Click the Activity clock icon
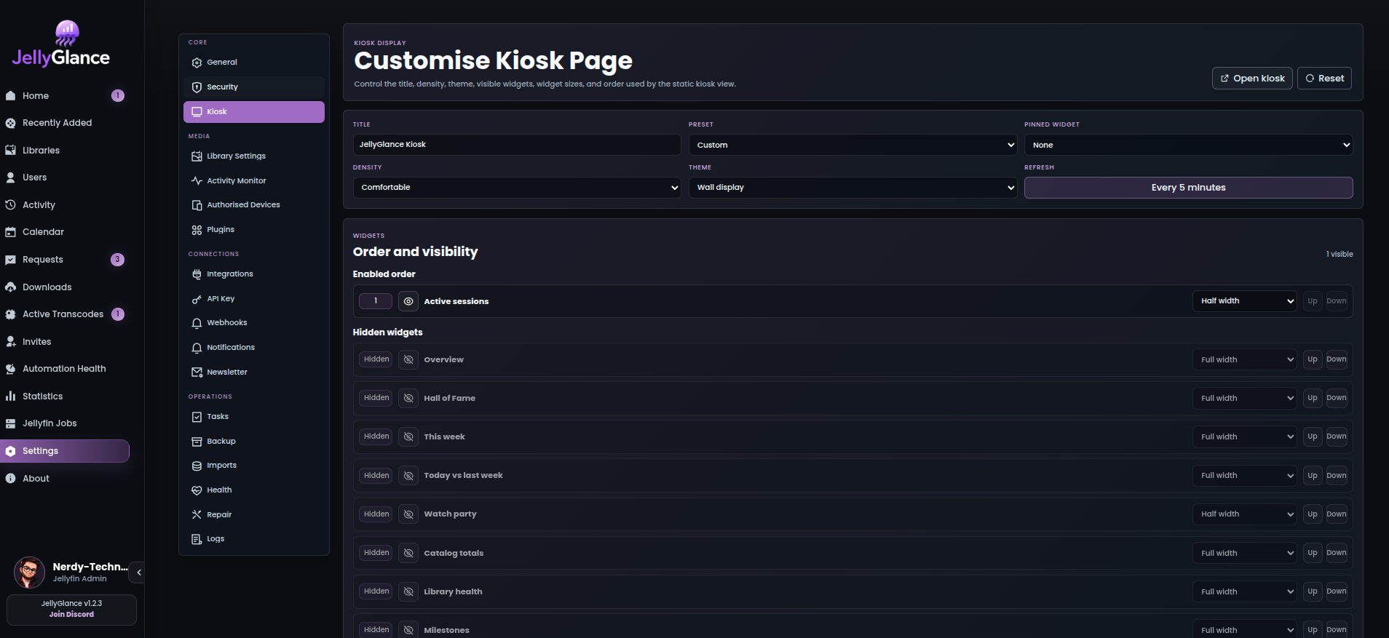 click(x=11, y=205)
